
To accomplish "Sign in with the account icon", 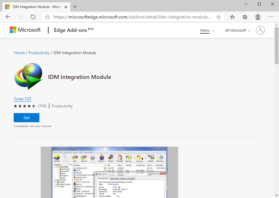I will point(260,30).
